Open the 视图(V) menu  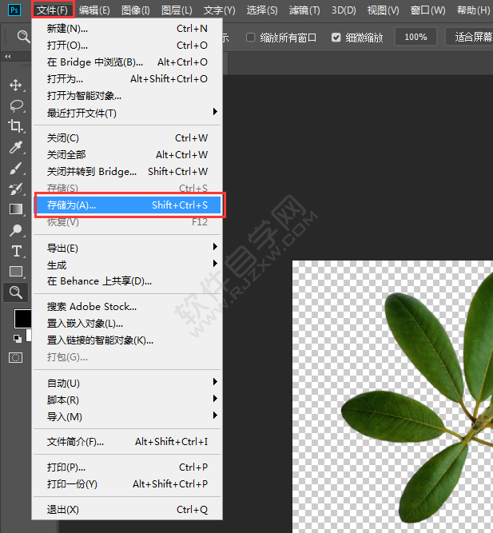pyautogui.click(x=384, y=10)
